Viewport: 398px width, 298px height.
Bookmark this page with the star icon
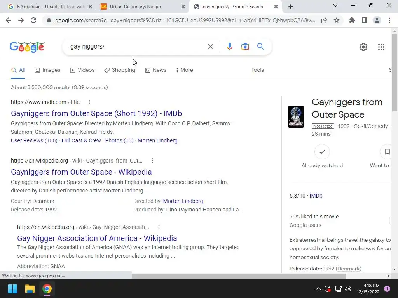[337, 20]
